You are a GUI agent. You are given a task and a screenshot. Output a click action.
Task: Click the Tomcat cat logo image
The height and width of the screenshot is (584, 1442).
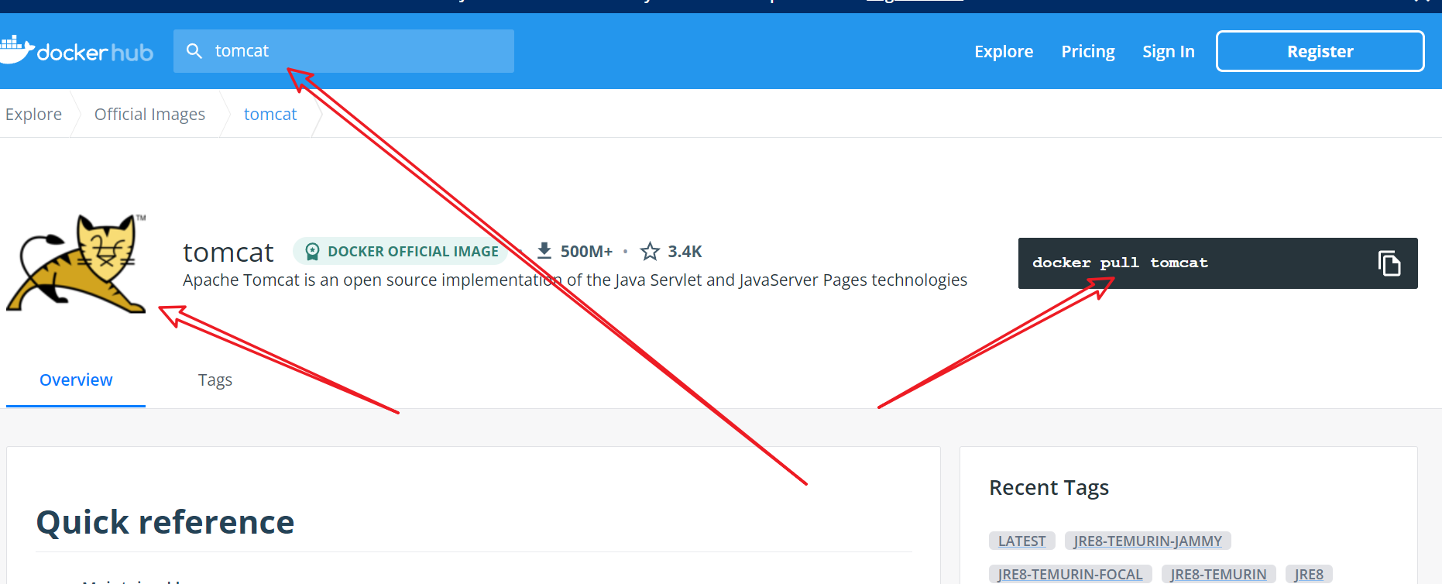point(76,263)
